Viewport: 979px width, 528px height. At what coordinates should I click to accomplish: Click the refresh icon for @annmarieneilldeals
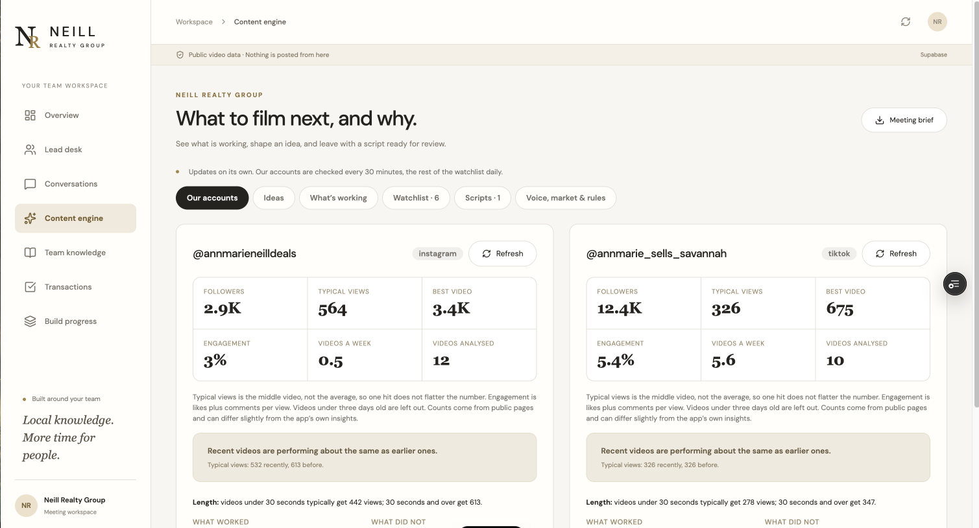pyautogui.click(x=487, y=254)
